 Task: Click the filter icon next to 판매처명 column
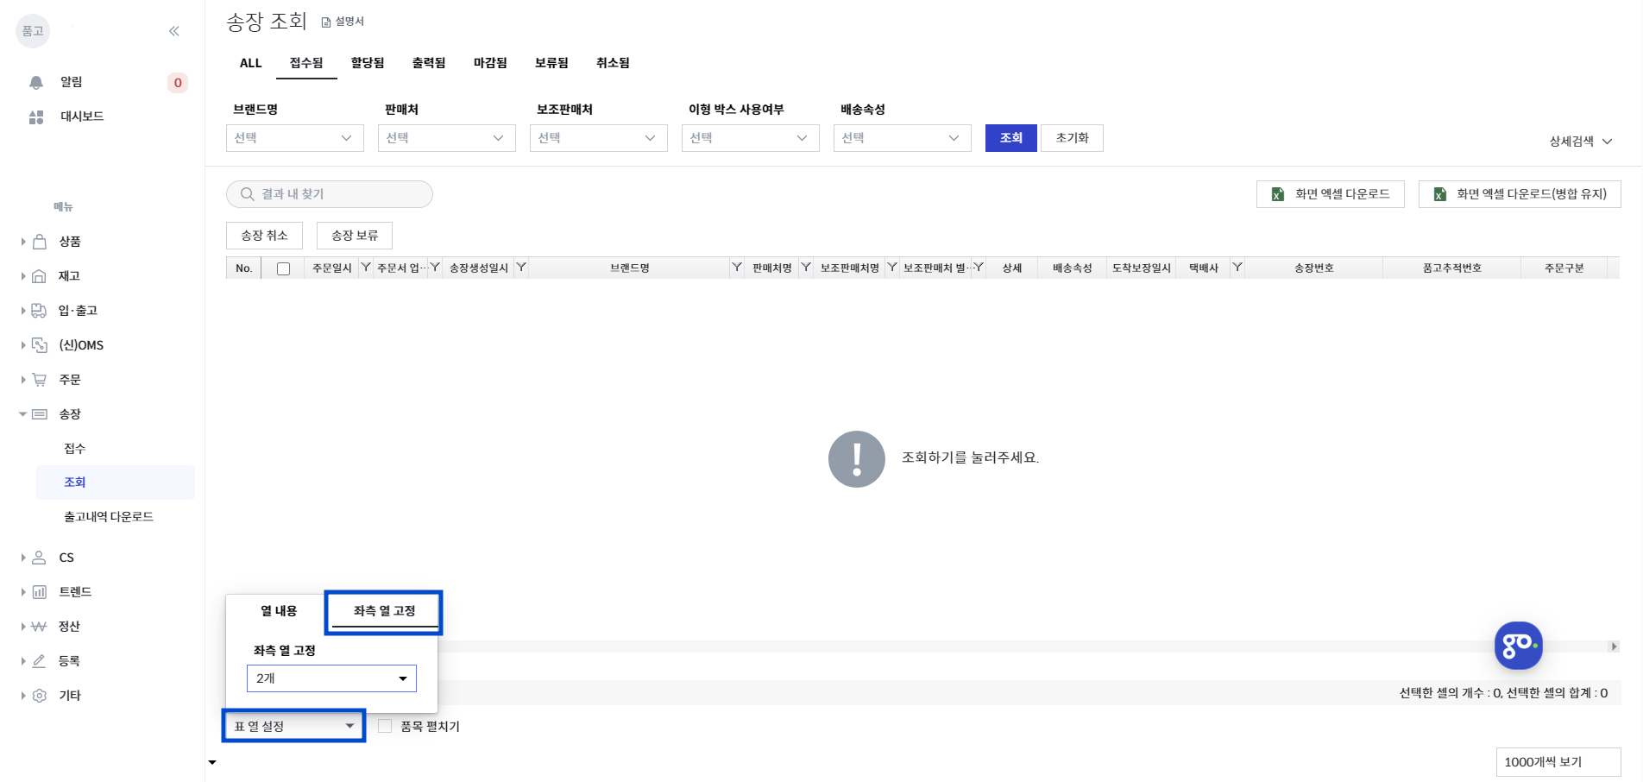(806, 268)
